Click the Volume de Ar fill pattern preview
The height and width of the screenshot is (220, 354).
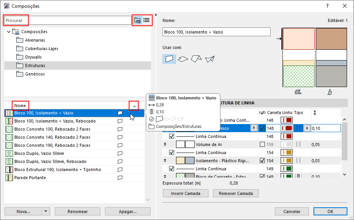click(x=180, y=144)
